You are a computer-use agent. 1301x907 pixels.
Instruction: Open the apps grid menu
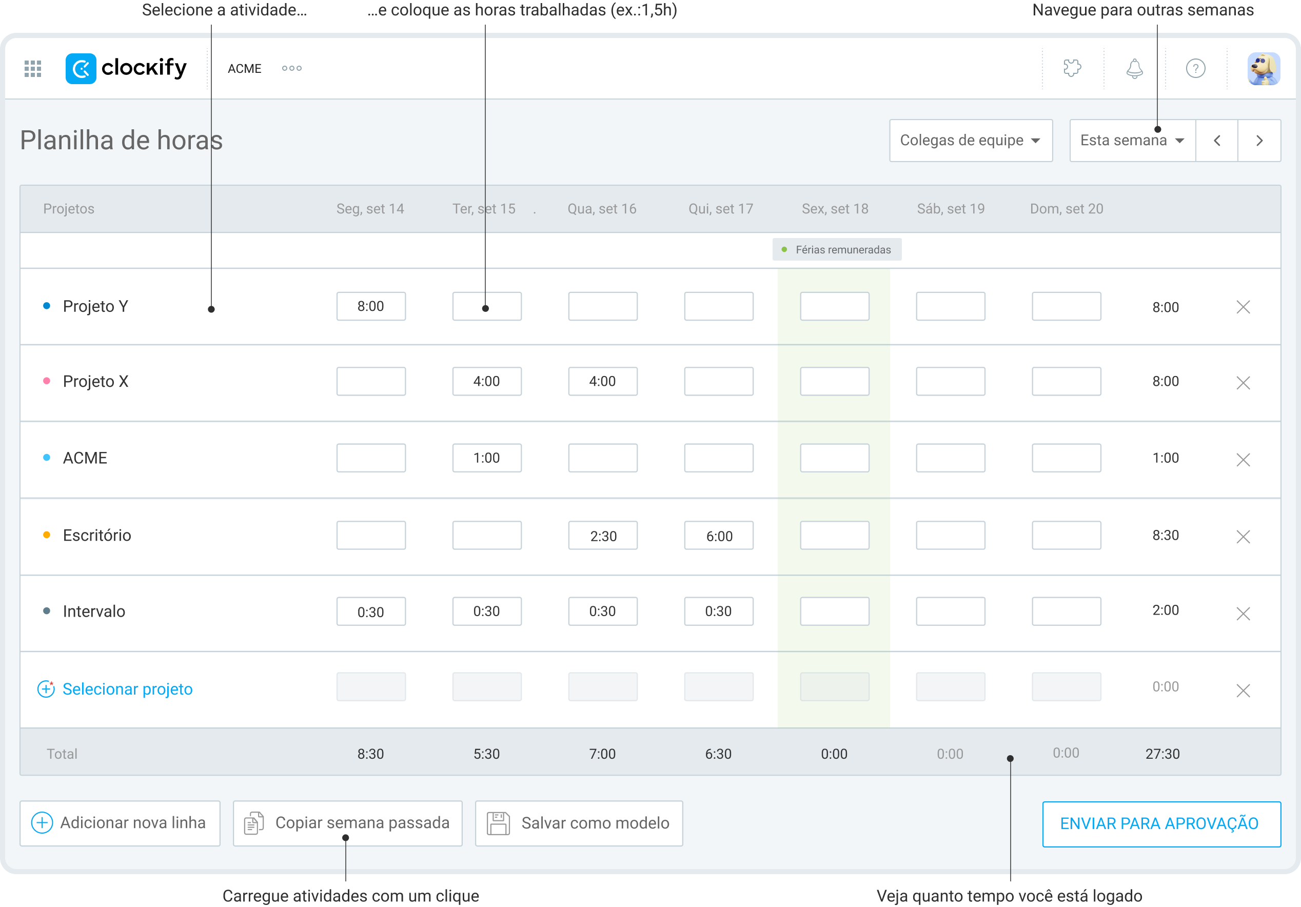(32, 68)
